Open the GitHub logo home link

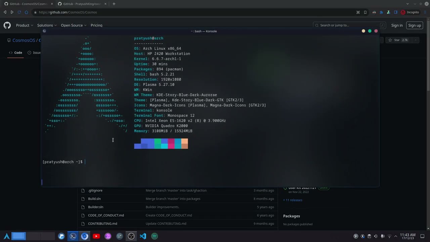(7, 25)
